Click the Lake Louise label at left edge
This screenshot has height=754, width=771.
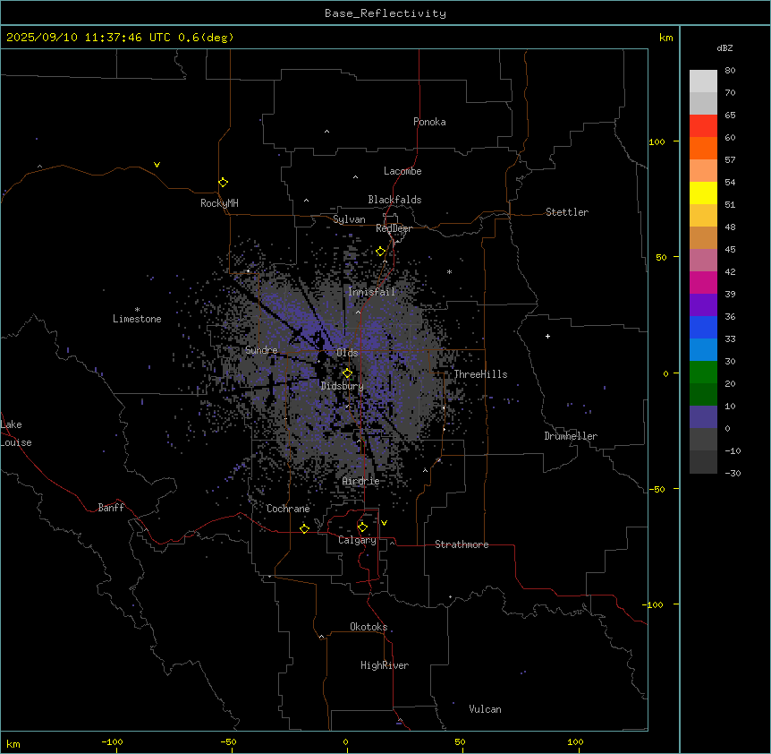[16, 433]
